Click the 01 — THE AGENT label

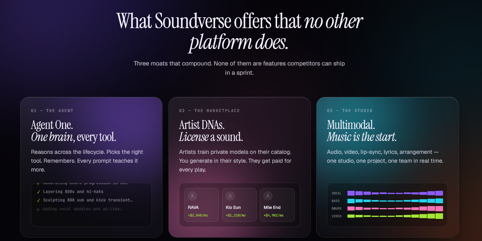coord(52,110)
